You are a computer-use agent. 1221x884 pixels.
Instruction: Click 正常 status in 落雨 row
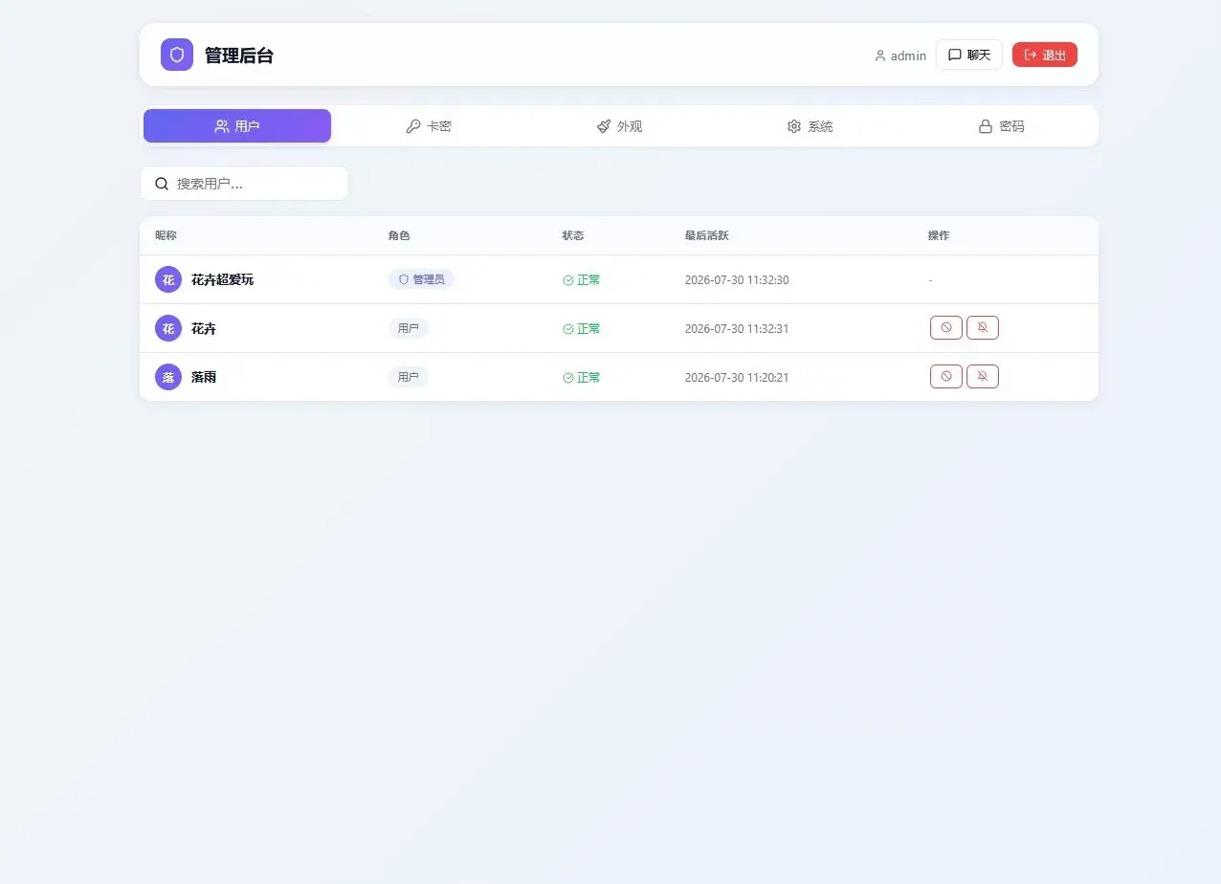point(582,378)
